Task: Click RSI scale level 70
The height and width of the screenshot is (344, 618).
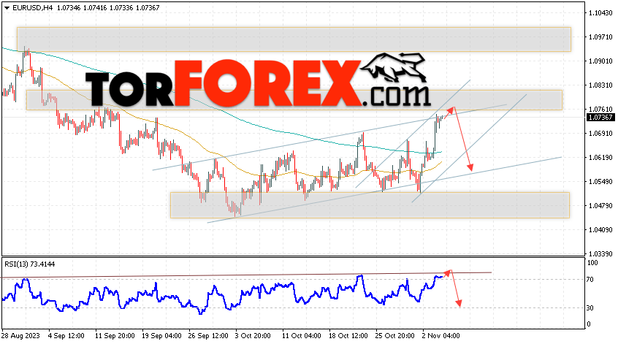Action: [x=590, y=280]
